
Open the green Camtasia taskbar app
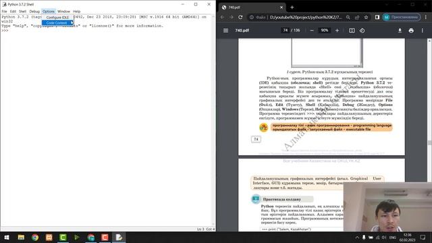pyautogui.click(x=63, y=237)
